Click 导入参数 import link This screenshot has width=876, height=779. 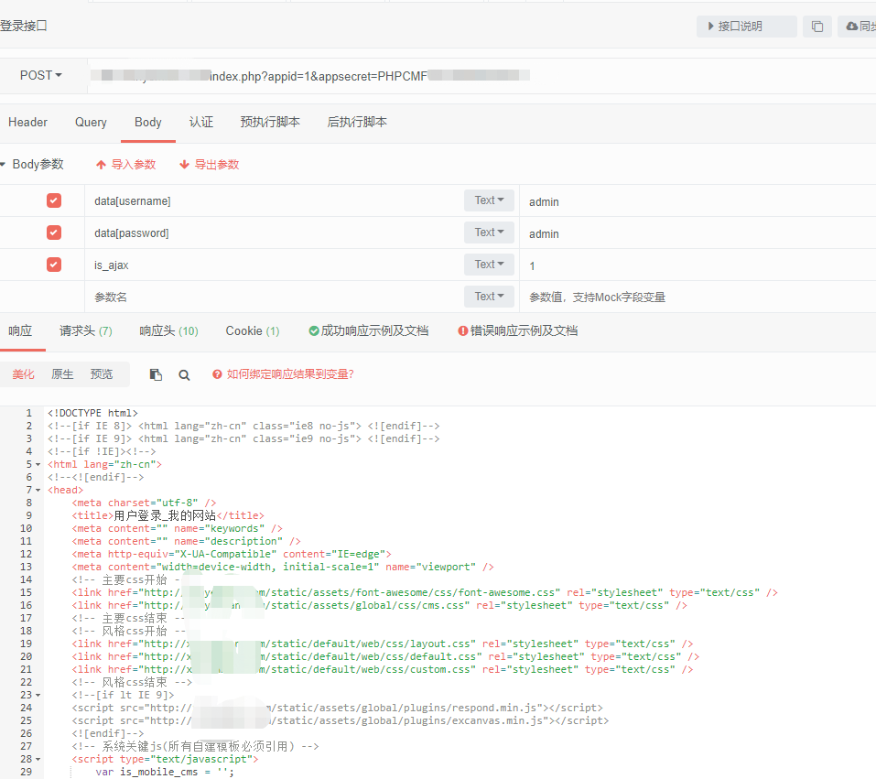coord(125,164)
